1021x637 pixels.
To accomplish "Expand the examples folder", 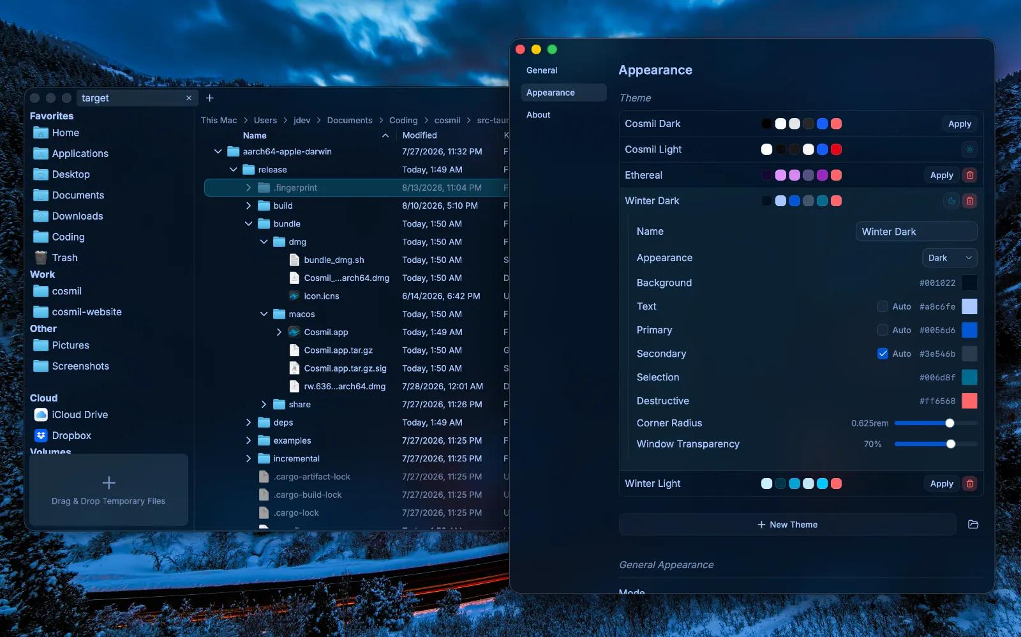I will tap(248, 440).
